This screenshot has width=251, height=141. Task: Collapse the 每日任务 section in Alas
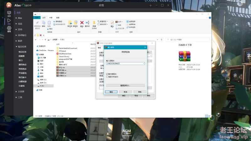pos(21,47)
